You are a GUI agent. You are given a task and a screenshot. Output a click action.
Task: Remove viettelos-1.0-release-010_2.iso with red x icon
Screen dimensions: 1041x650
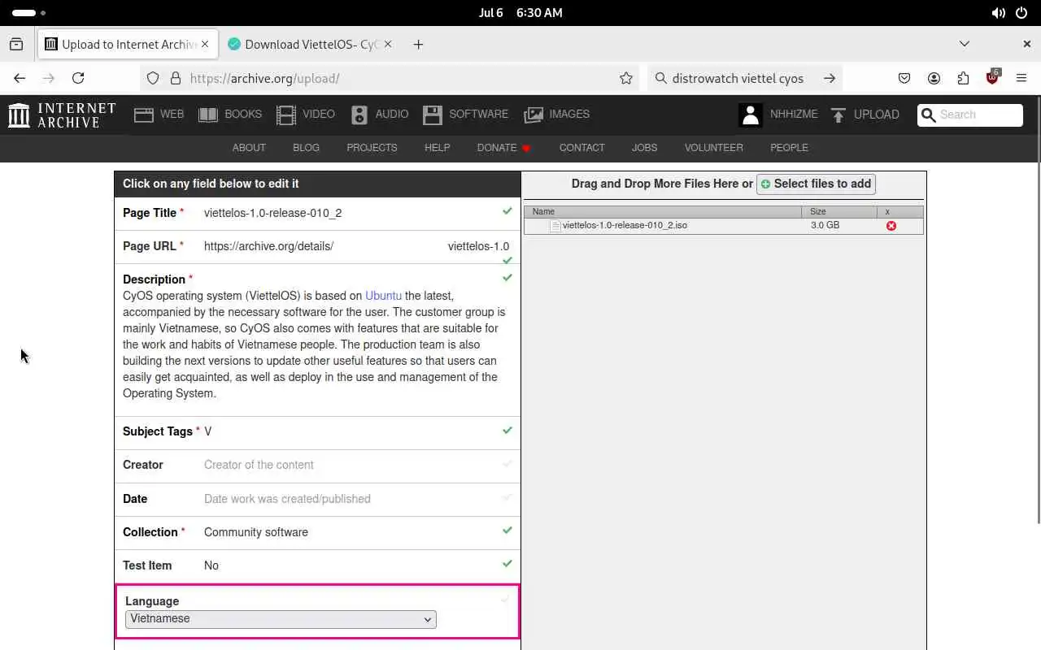(891, 226)
